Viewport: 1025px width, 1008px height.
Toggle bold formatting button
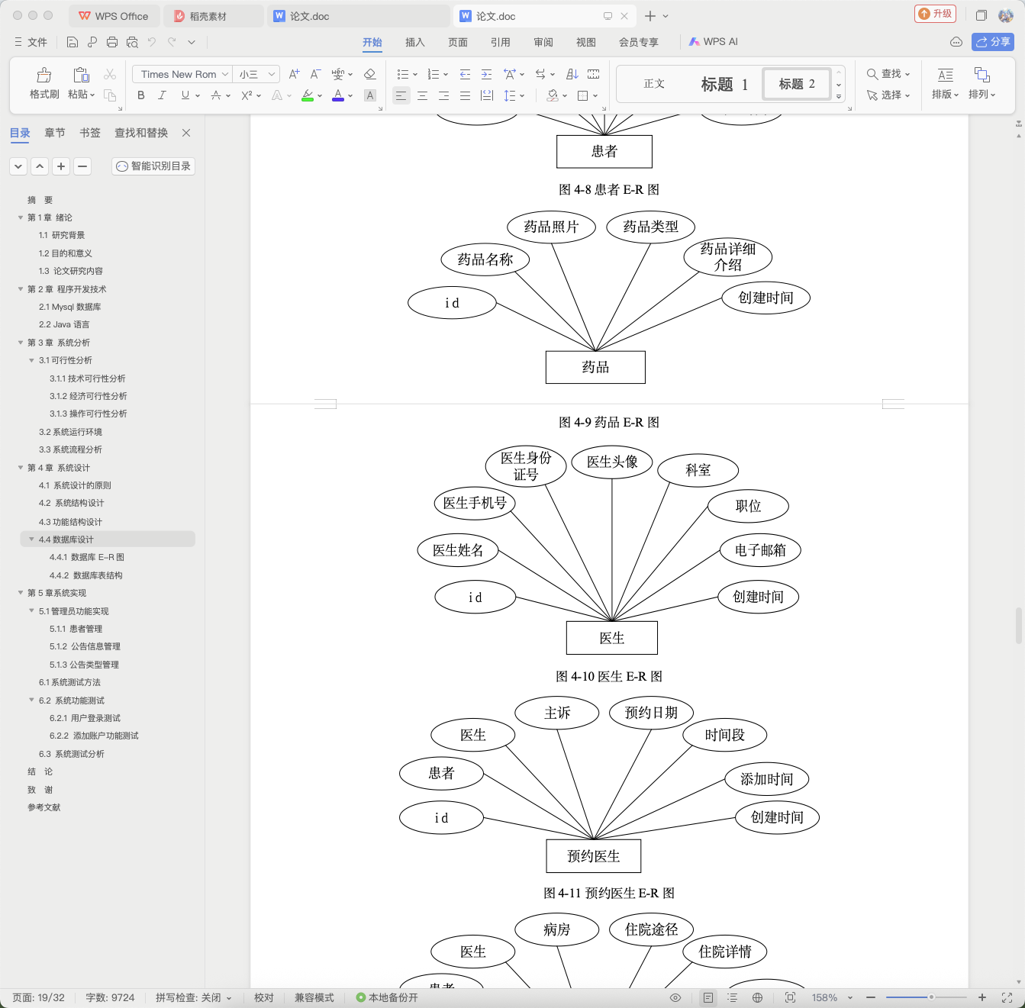140,95
